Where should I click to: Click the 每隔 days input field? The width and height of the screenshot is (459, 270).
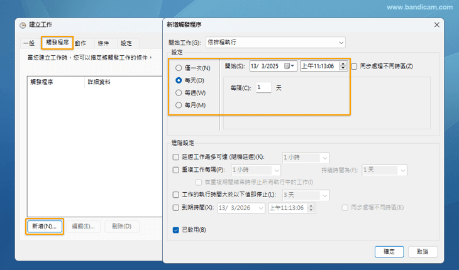(x=263, y=88)
